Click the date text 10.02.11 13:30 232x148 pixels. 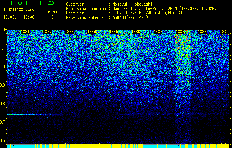[x=19, y=17]
